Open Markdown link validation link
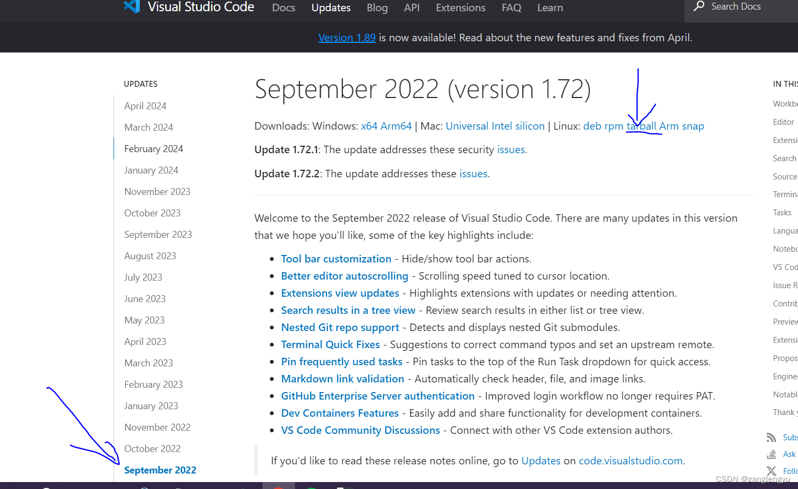This screenshot has width=798, height=489. click(x=343, y=379)
